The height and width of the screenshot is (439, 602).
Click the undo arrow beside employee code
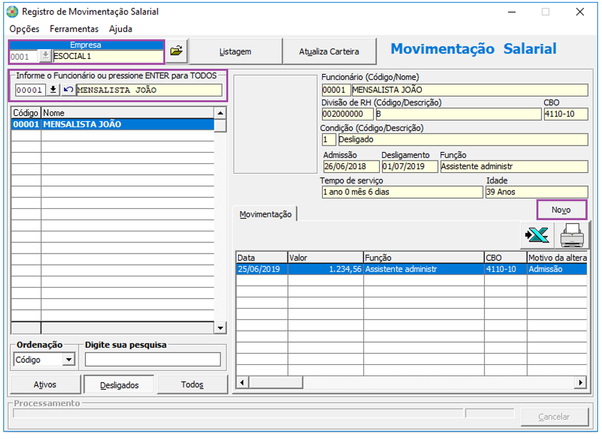click(68, 90)
